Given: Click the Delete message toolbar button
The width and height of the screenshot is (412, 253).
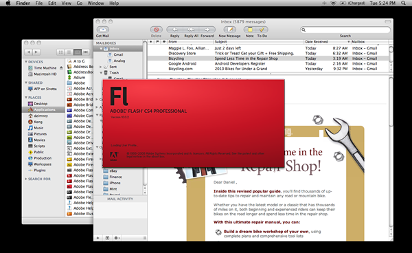Looking at the screenshot, I should [x=156, y=30].
